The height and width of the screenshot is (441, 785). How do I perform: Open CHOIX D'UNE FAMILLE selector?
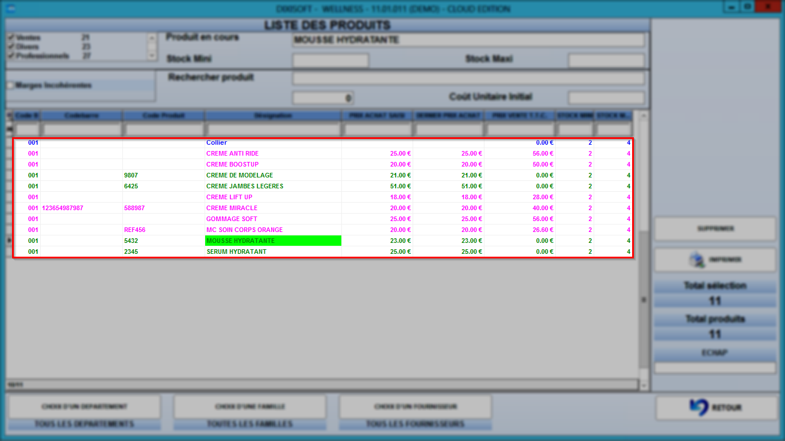click(250, 407)
